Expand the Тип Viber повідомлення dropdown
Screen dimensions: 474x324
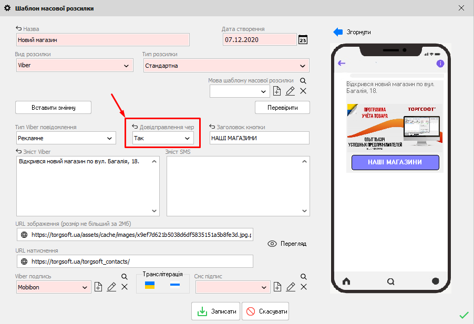[x=110, y=138]
